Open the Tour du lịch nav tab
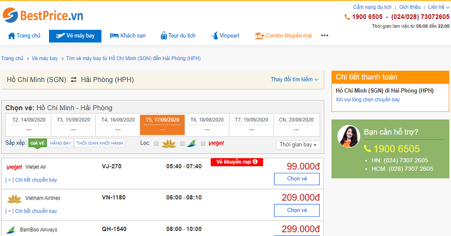 pyautogui.click(x=178, y=36)
